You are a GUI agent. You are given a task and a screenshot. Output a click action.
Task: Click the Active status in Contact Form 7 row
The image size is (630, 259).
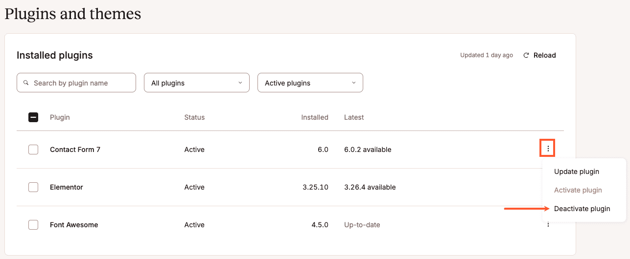tap(194, 150)
